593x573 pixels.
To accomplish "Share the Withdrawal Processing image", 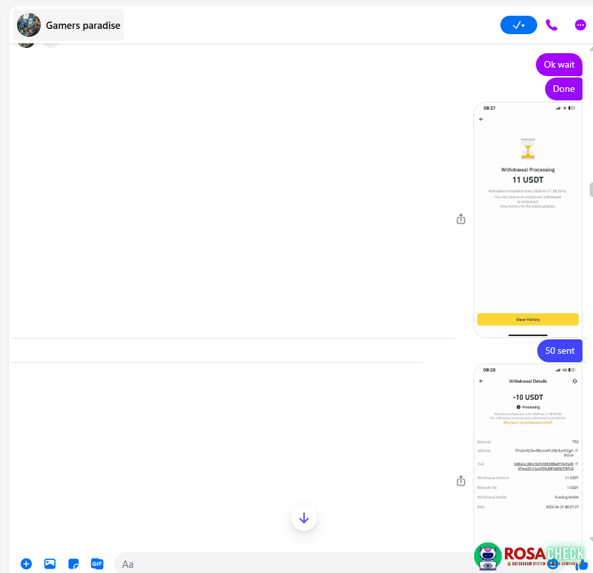I will tap(461, 219).
